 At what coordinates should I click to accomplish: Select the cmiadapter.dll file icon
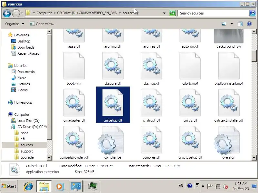coord(74,103)
